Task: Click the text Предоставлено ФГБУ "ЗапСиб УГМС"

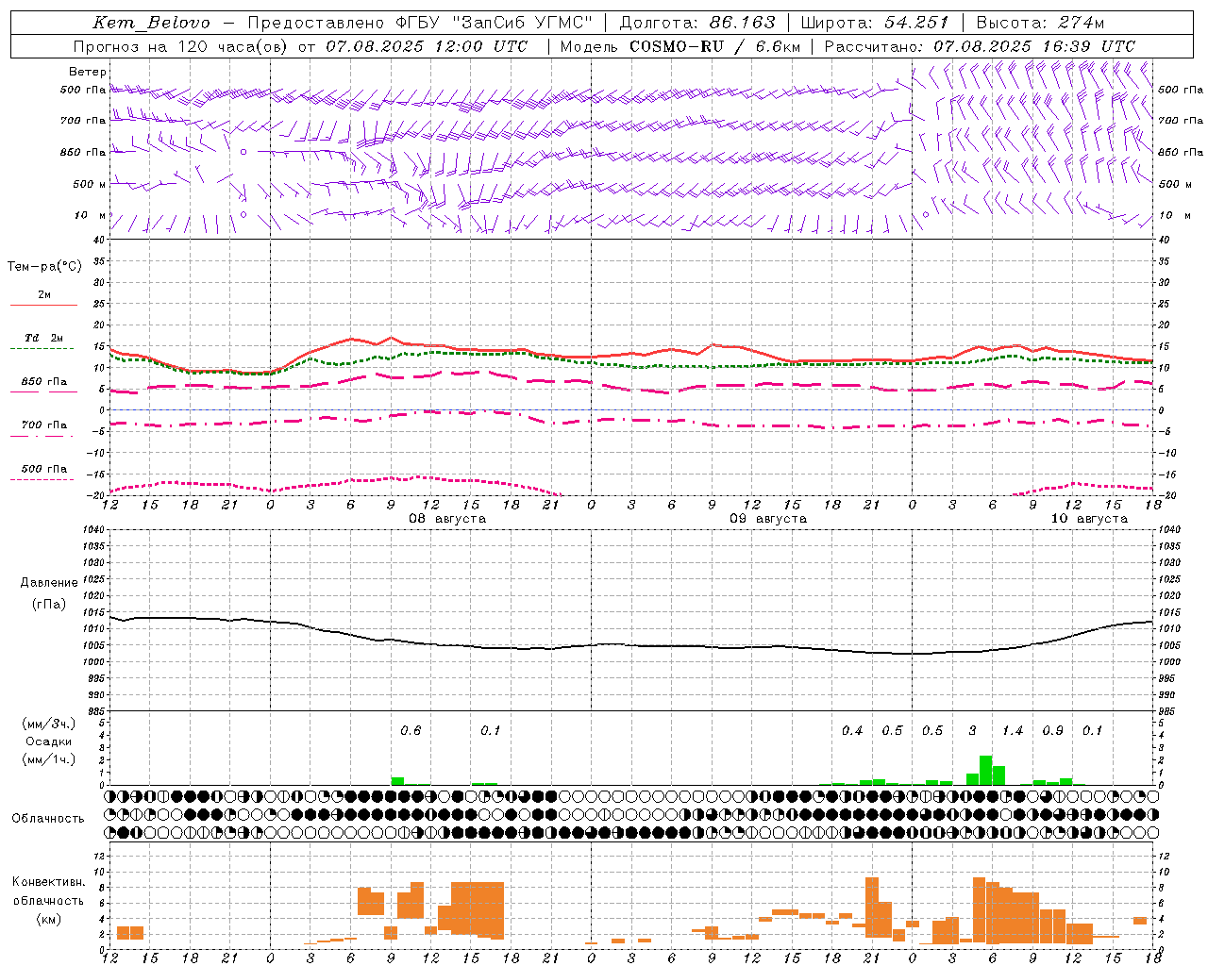Action: tap(419, 23)
